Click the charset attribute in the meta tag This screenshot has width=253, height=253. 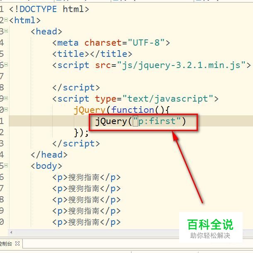click(103, 43)
